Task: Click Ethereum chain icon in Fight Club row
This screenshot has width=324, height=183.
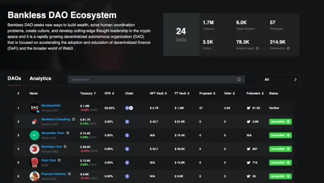Action: [x=127, y=163]
